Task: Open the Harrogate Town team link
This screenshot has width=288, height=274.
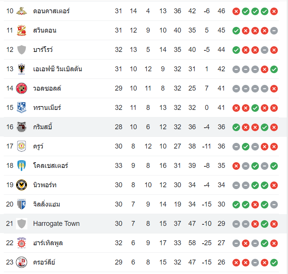Action: coord(56,224)
